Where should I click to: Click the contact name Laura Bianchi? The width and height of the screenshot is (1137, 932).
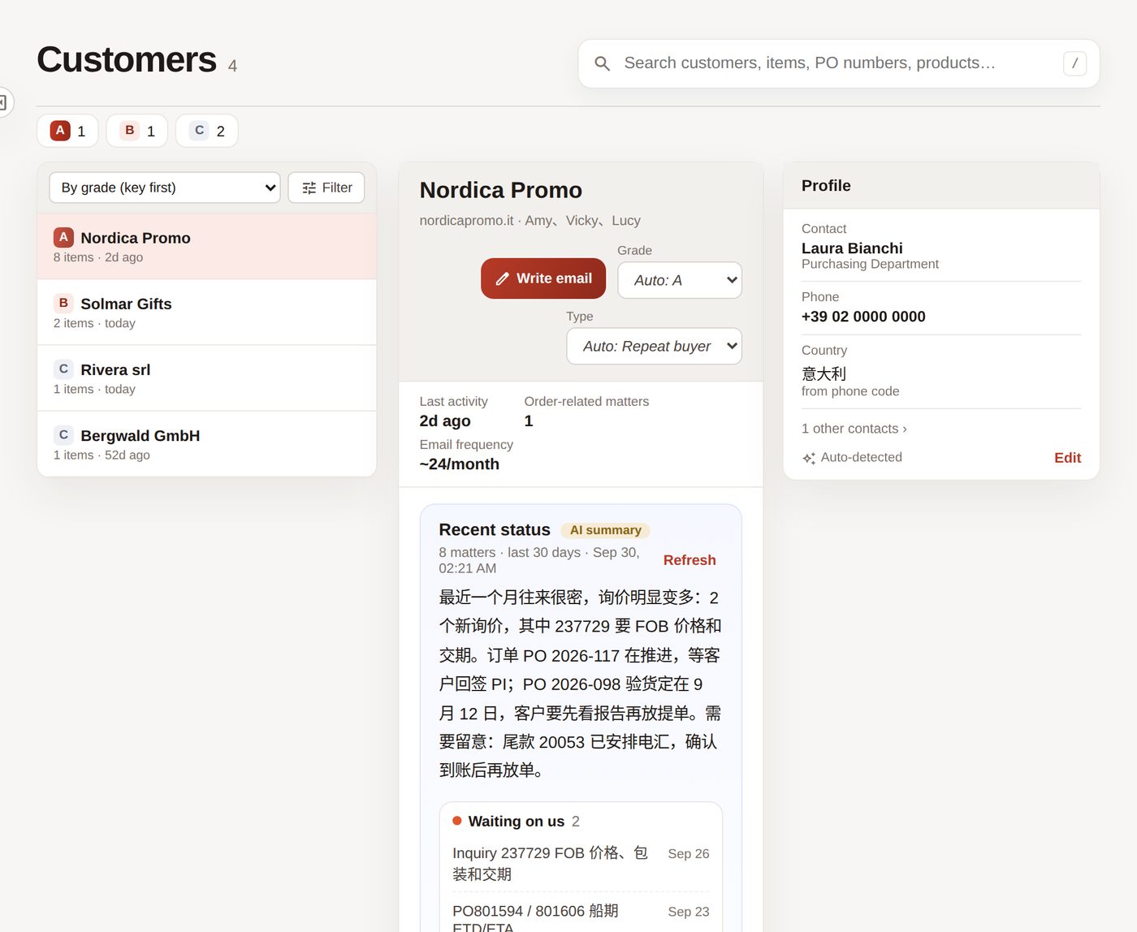(852, 248)
